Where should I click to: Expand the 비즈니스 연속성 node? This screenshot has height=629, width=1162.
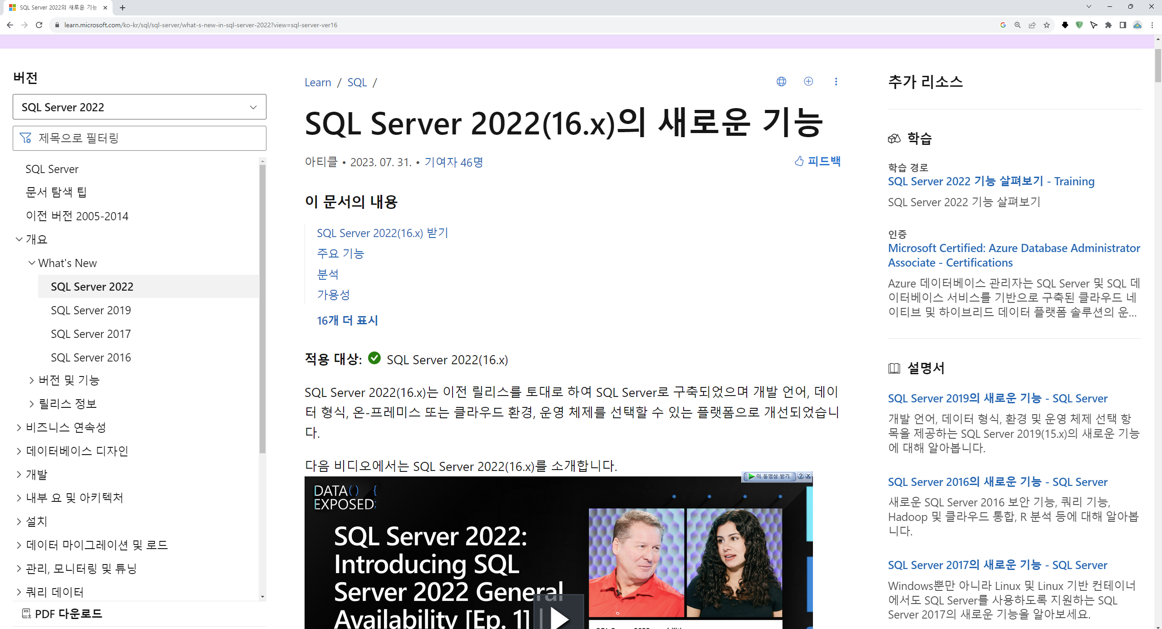point(19,427)
